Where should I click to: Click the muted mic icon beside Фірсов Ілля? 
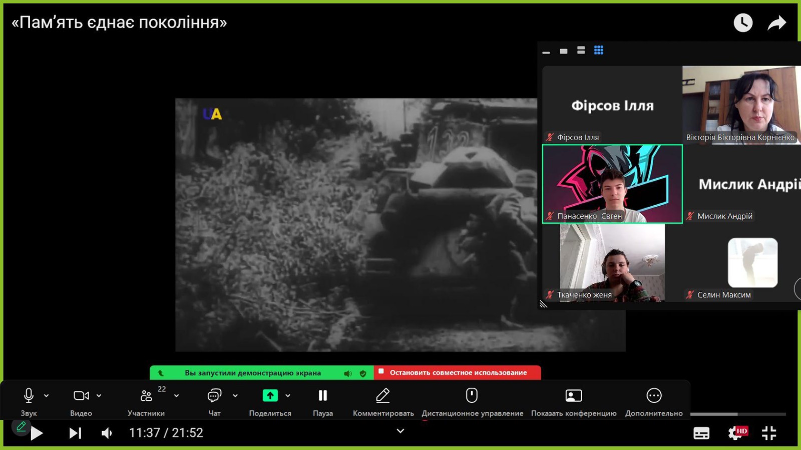click(x=550, y=137)
